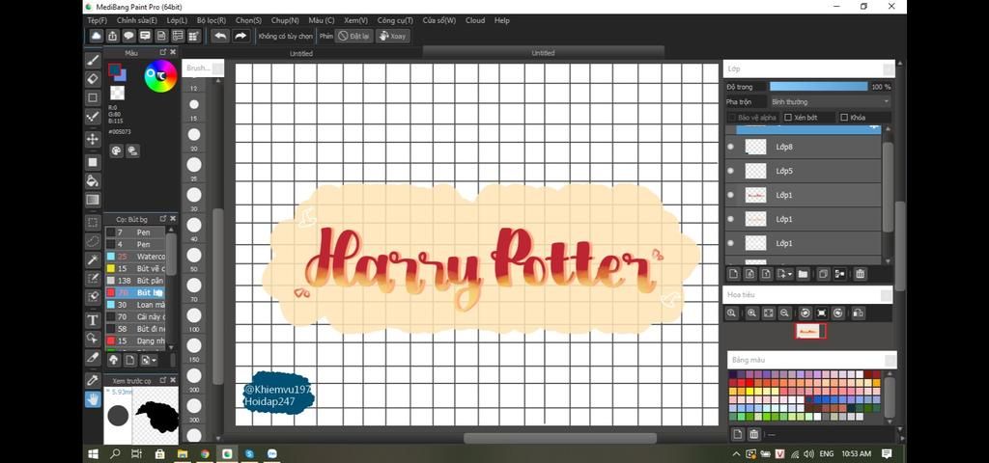Click the horizontal canvas scrollbar
Screen dimensions: 989x463
(560, 438)
